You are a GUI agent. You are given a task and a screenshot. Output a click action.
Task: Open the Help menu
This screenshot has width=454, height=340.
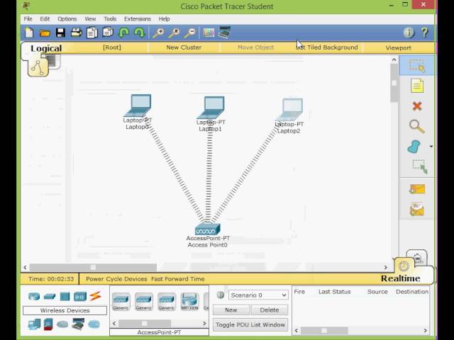[x=164, y=19]
